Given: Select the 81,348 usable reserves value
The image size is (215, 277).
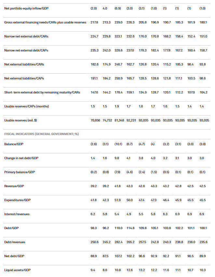Looking at the screenshot, I should point(118,120).
